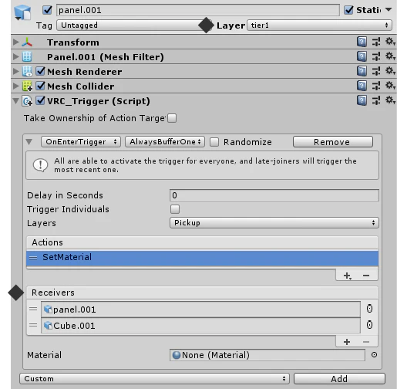Click the Add trigger button
This screenshot has width=397, height=389.
339,379
